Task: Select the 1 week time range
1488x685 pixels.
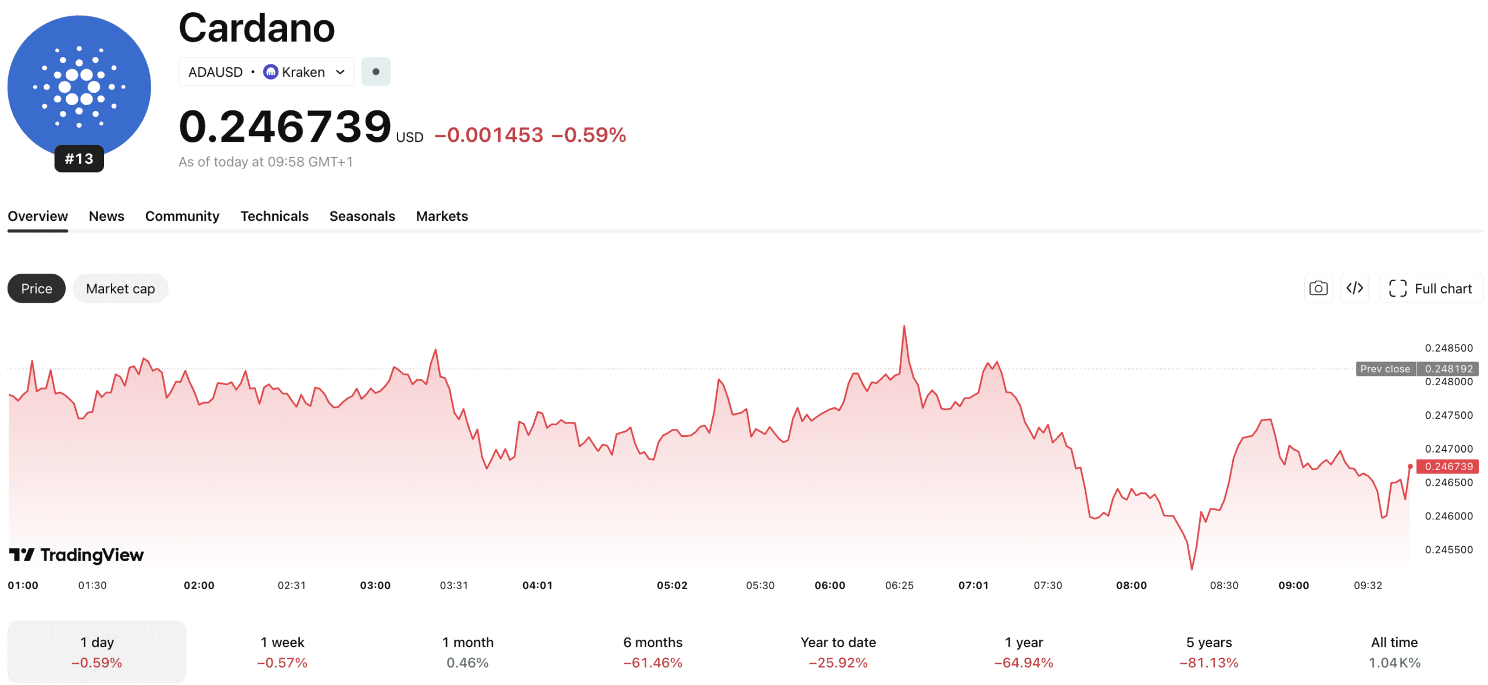Action: 282,651
